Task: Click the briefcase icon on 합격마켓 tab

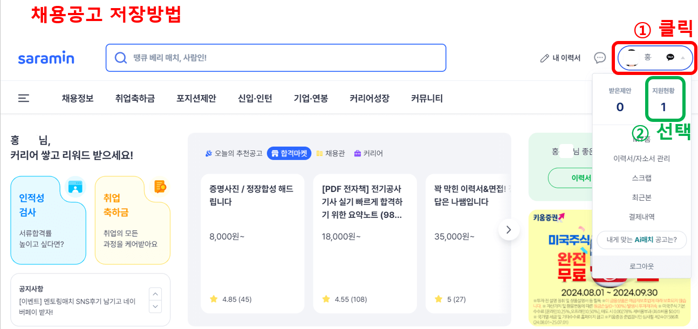Action: pos(276,153)
